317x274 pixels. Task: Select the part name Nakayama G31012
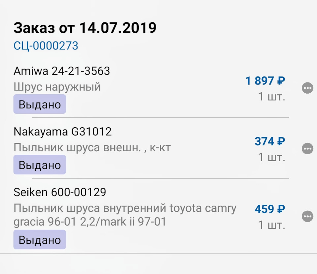coord(63,132)
